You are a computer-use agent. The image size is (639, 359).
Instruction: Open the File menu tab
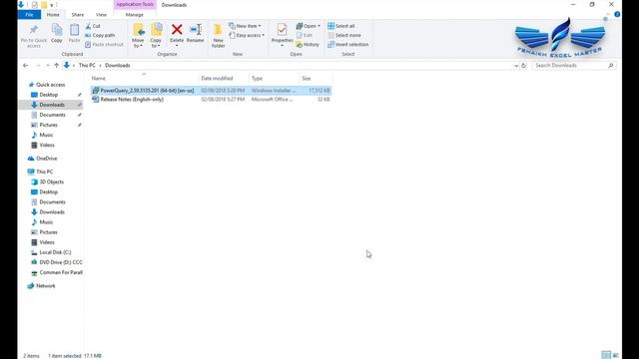[29, 15]
